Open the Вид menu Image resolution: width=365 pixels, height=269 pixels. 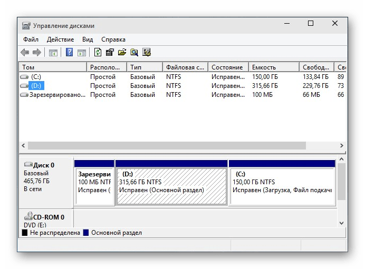[x=88, y=39]
